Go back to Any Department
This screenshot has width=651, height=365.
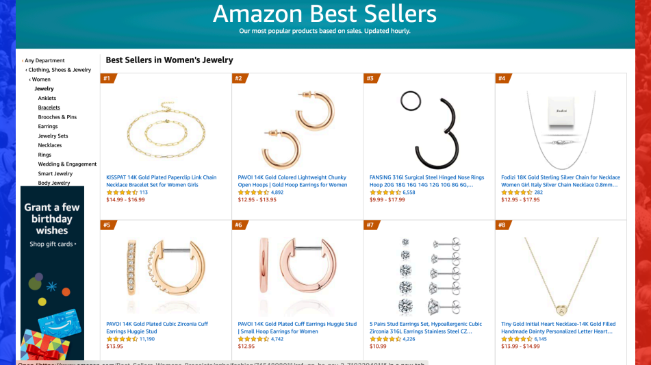tap(44, 60)
